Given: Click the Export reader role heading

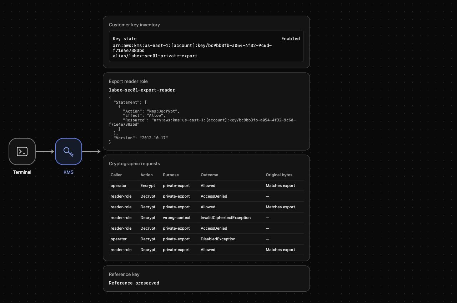Looking at the screenshot, I should [x=128, y=81].
